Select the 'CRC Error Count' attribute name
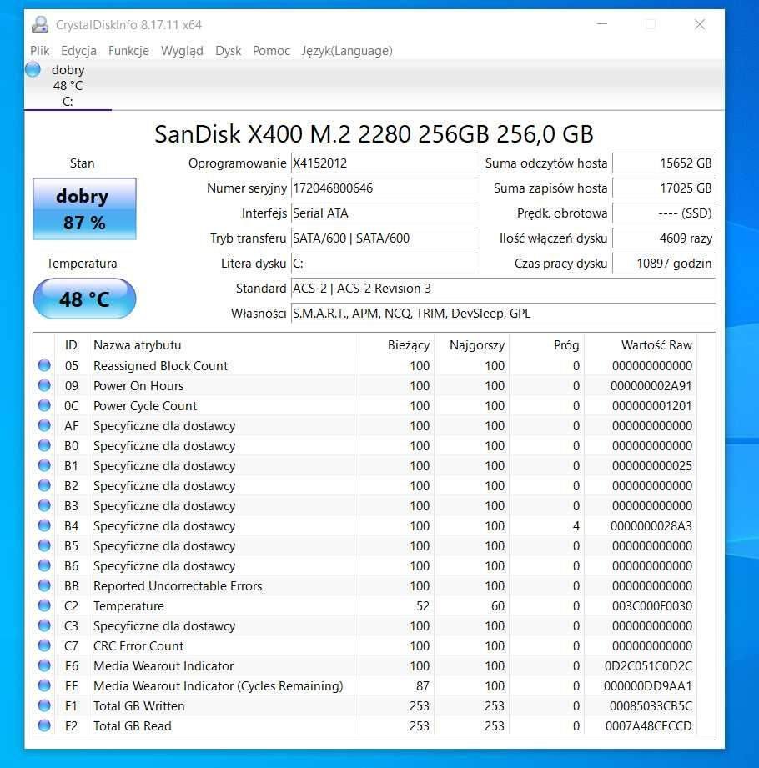Screen dimensions: 759x768 [138, 646]
